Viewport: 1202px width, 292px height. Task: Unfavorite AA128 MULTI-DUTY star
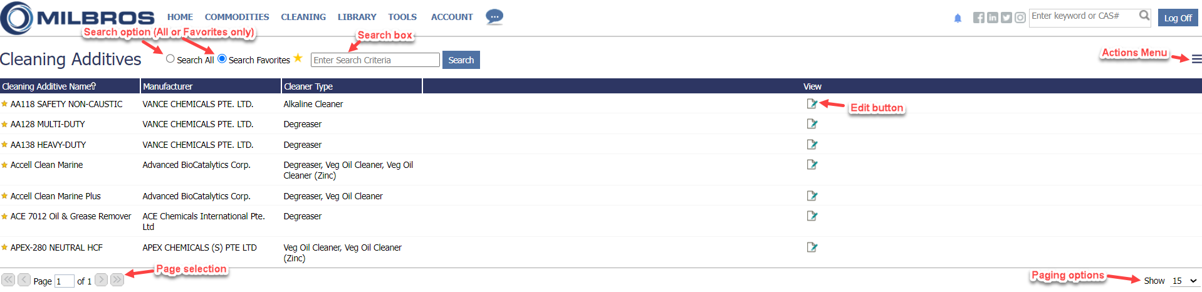4,125
